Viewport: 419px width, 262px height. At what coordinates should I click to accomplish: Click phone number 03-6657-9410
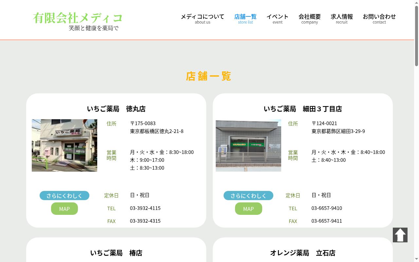pyautogui.click(x=327, y=208)
